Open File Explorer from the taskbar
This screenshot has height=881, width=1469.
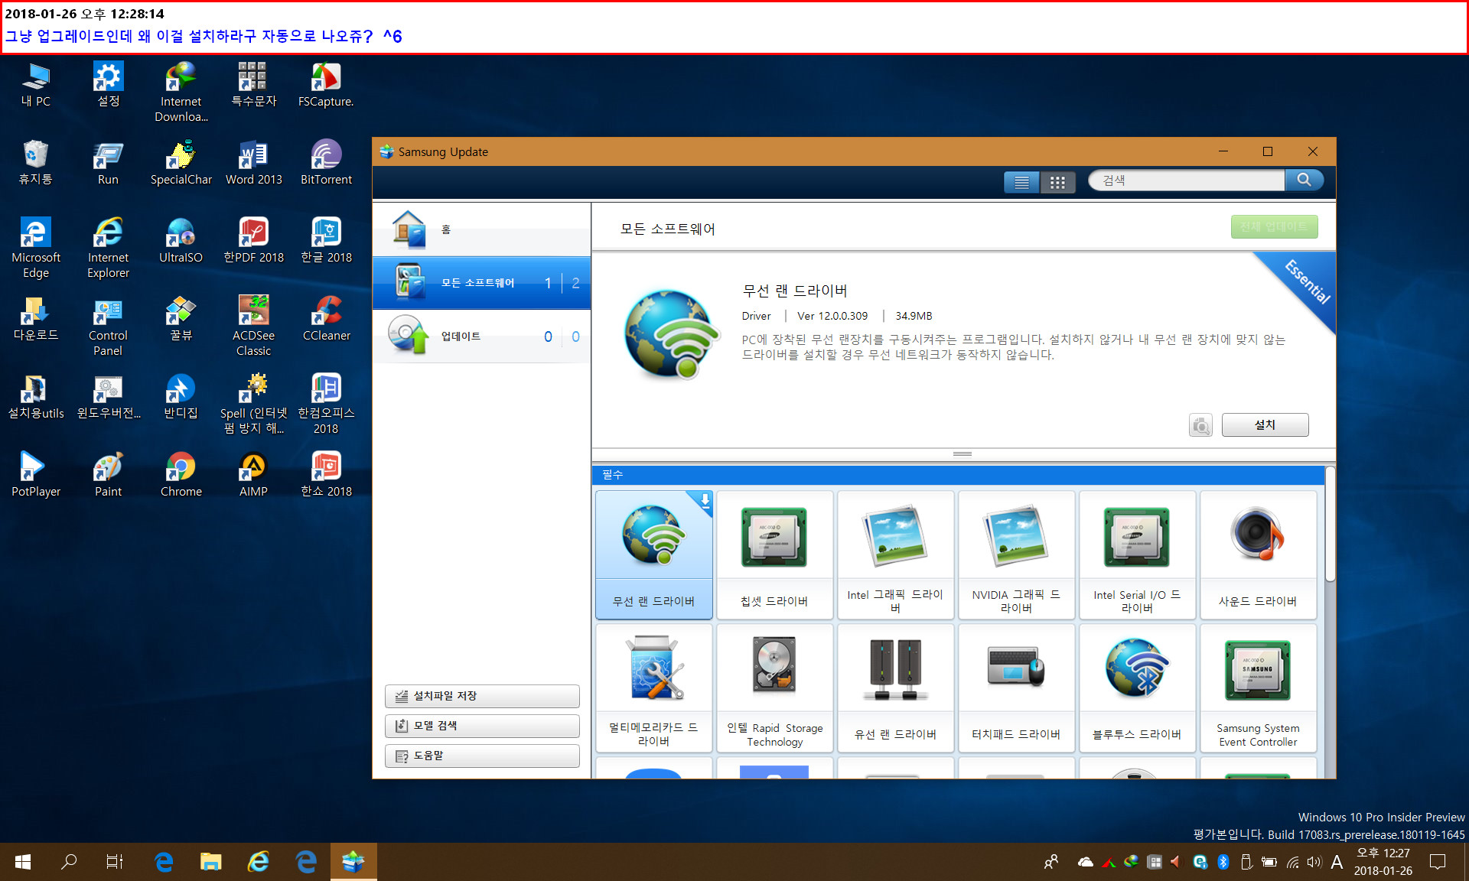[210, 862]
